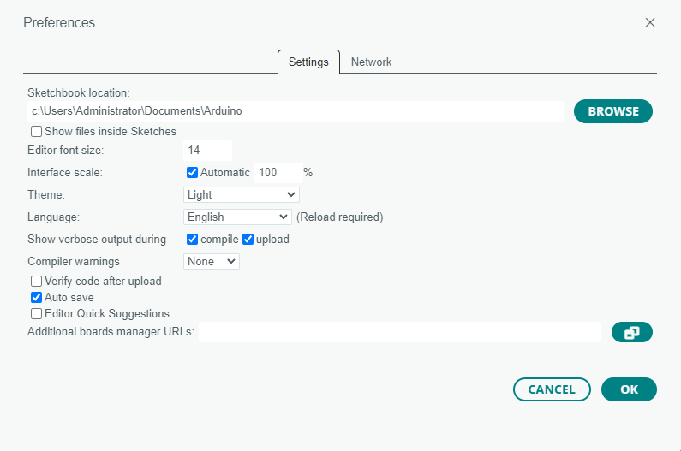Switch to the Network tab
This screenshot has width=681, height=451.
(371, 62)
